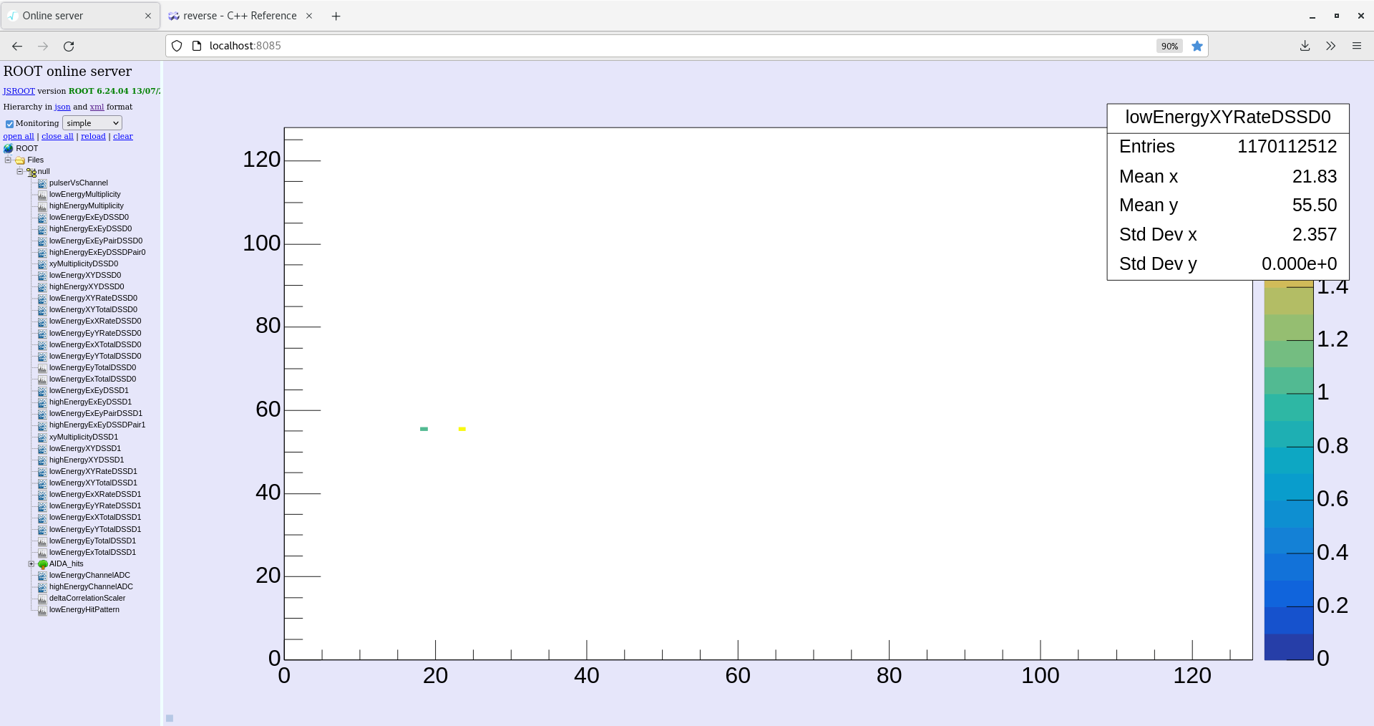Select xyMultiplicityDSSD1 in the tree
The width and height of the screenshot is (1374, 726).
[x=84, y=437]
